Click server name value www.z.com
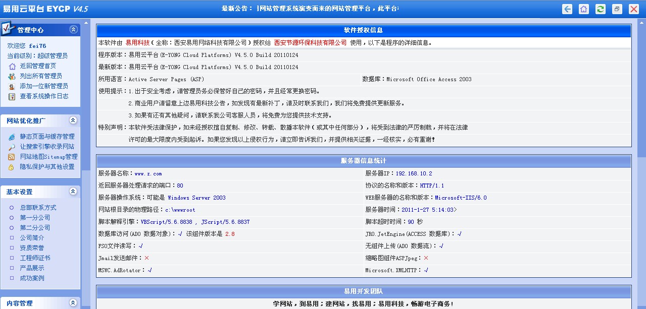The width and height of the screenshot is (646, 309). pyautogui.click(x=148, y=174)
